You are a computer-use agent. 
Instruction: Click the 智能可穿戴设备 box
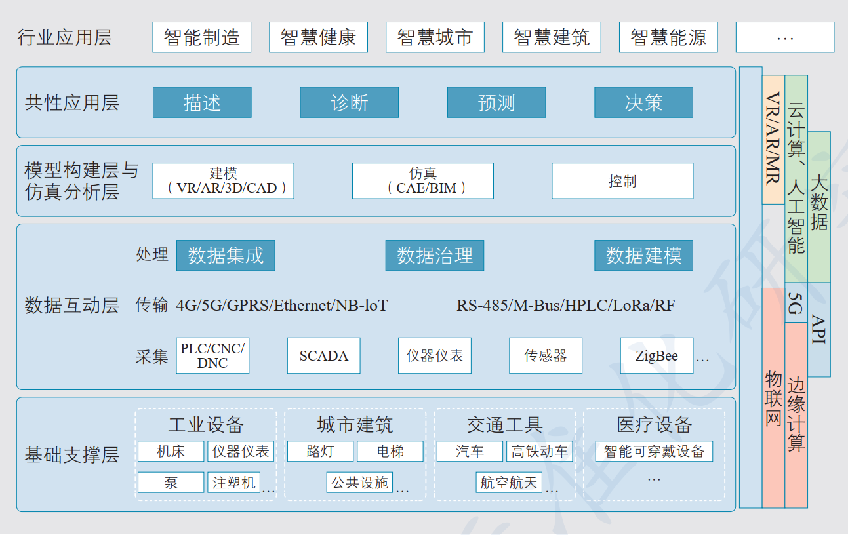coord(655,451)
